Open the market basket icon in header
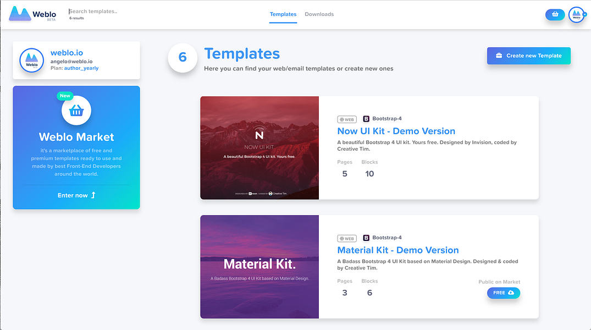 [555, 14]
